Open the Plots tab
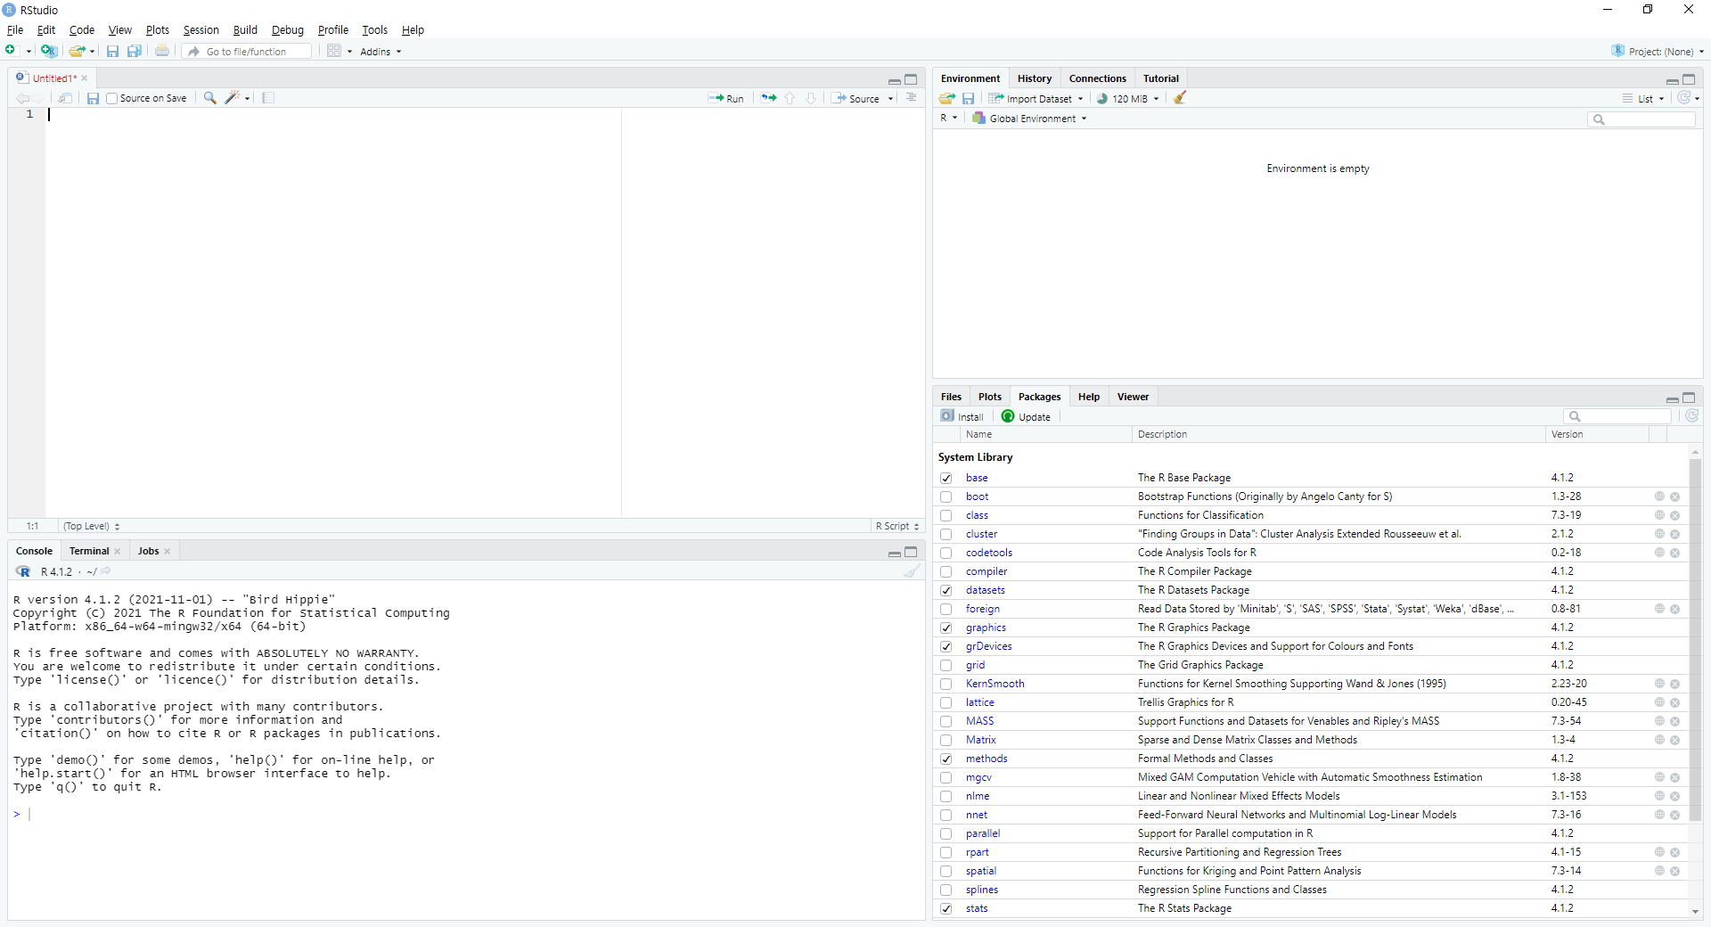1711x927 pixels. pos(989,397)
